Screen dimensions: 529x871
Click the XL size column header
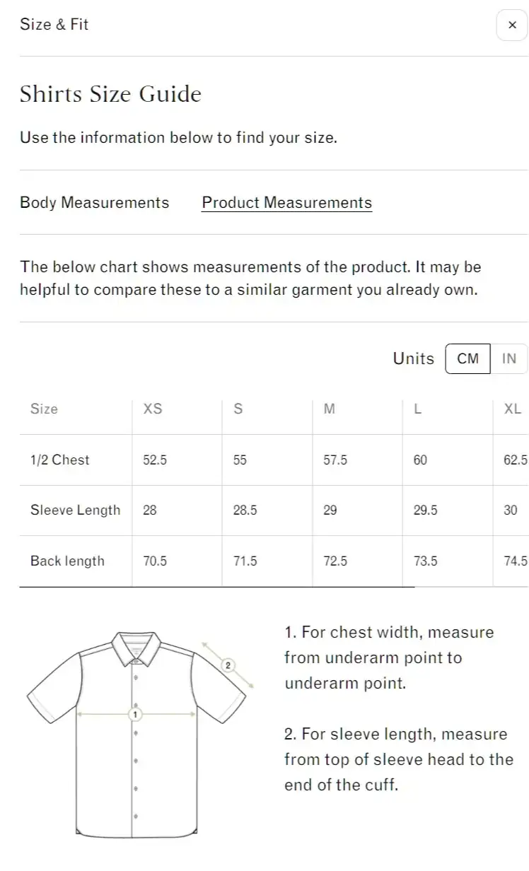click(512, 409)
